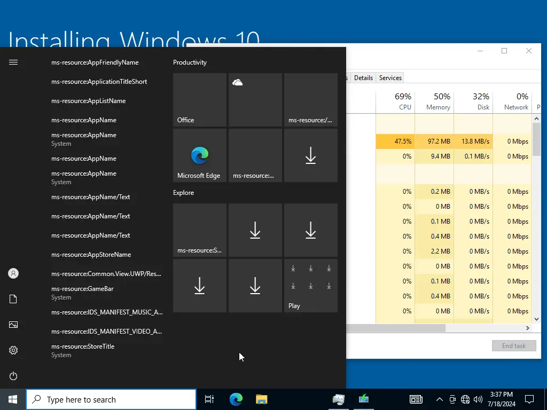Open the OneDrive cloud tile
The image size is (547, 410).
255,100
